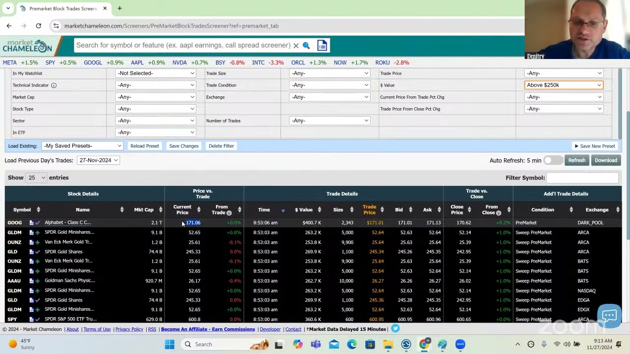630x354 pixels.
Task: Click the site information icon in address bar
Action: click(x=56, y=26)
